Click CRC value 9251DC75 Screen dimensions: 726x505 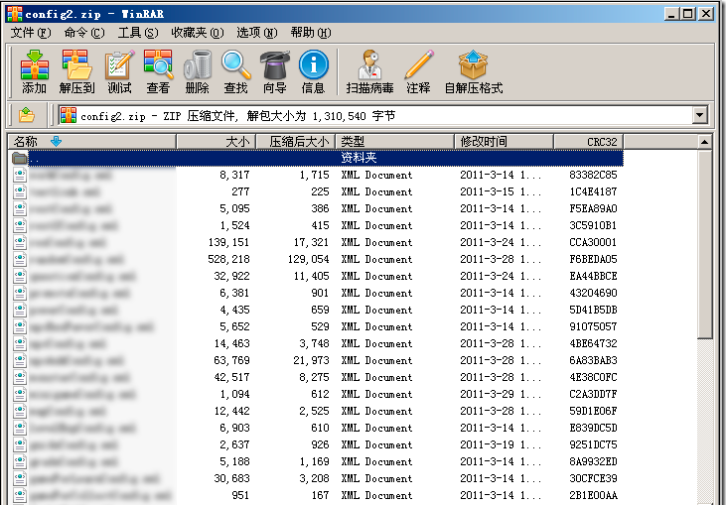pyautogui.click(x=593, y=444)
